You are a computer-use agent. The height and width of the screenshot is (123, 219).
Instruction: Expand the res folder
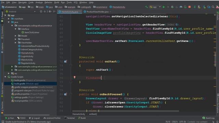[9, 73]
